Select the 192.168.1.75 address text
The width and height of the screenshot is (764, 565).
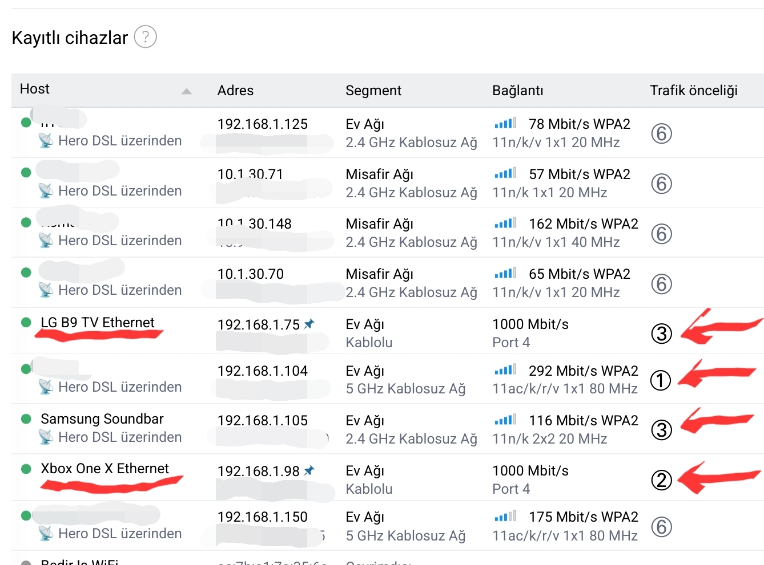(x=259, y=324)
